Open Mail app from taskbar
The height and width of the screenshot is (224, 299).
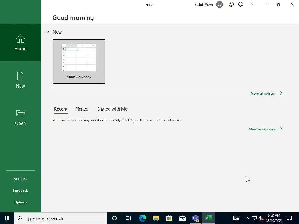click(182, 218)
